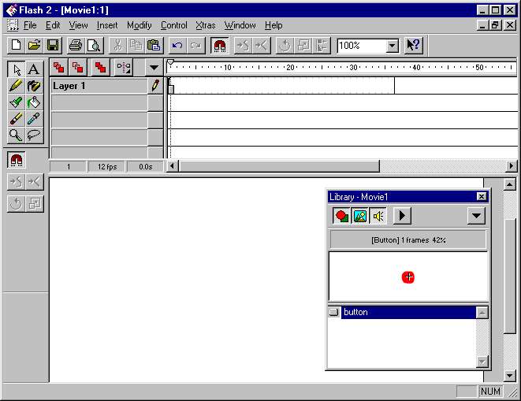Toggle graphic symbols filter in Library
This screenshot has height=401, width=521.
(x=360, y=216)
